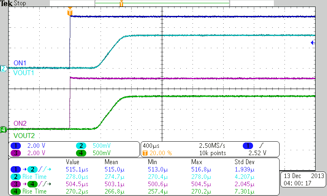Image resolution: width=327 pixels, height=196 pixels.
Task: Click the Mean column header
Action: 111,162
